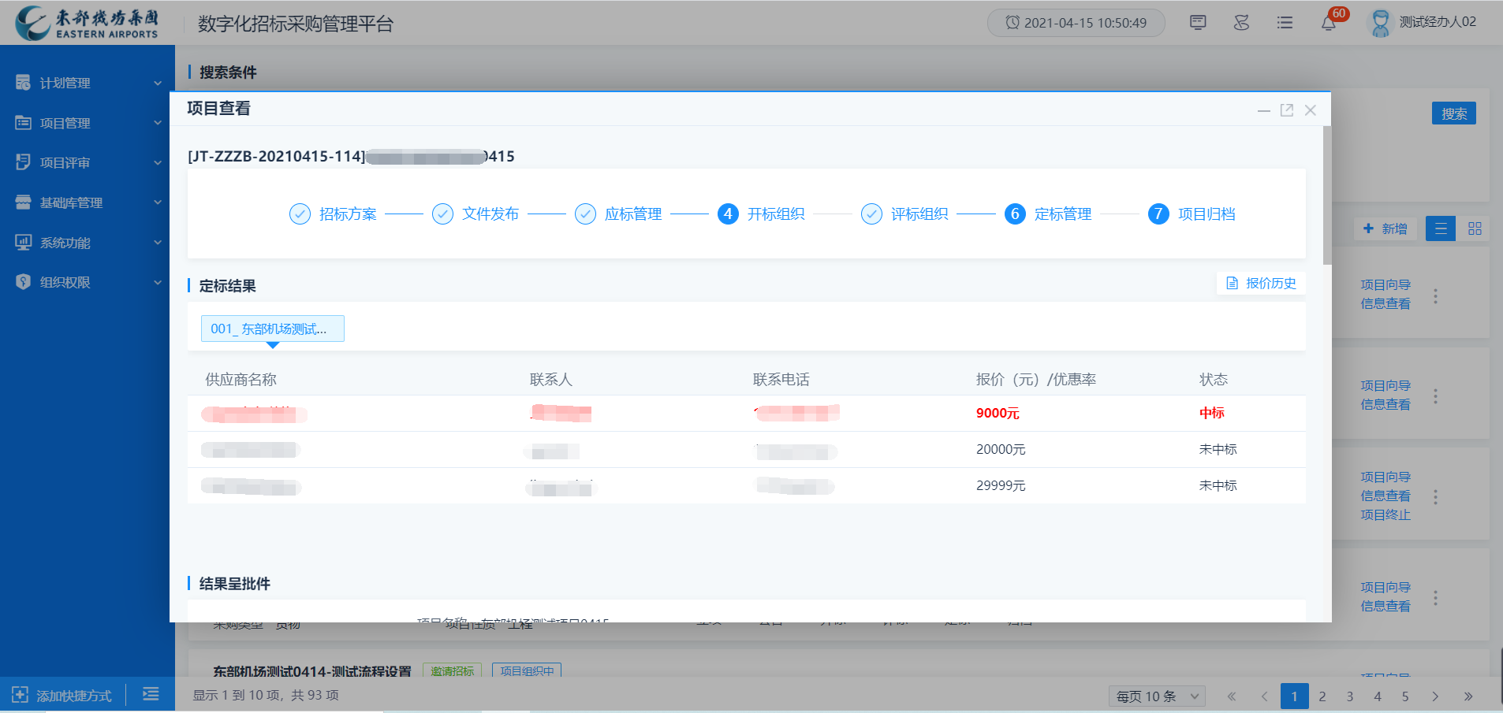Image resolution: width=1503 pixels, height=713 pixels.
Task: Click the 新增 add button
Action: pos(1386,228)
